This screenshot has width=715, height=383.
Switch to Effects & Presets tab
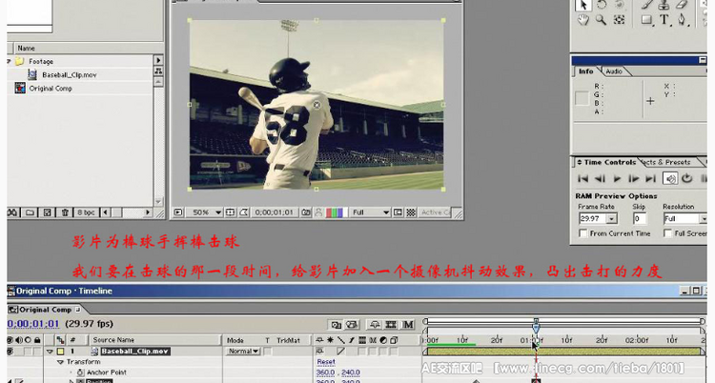[666, 162]
